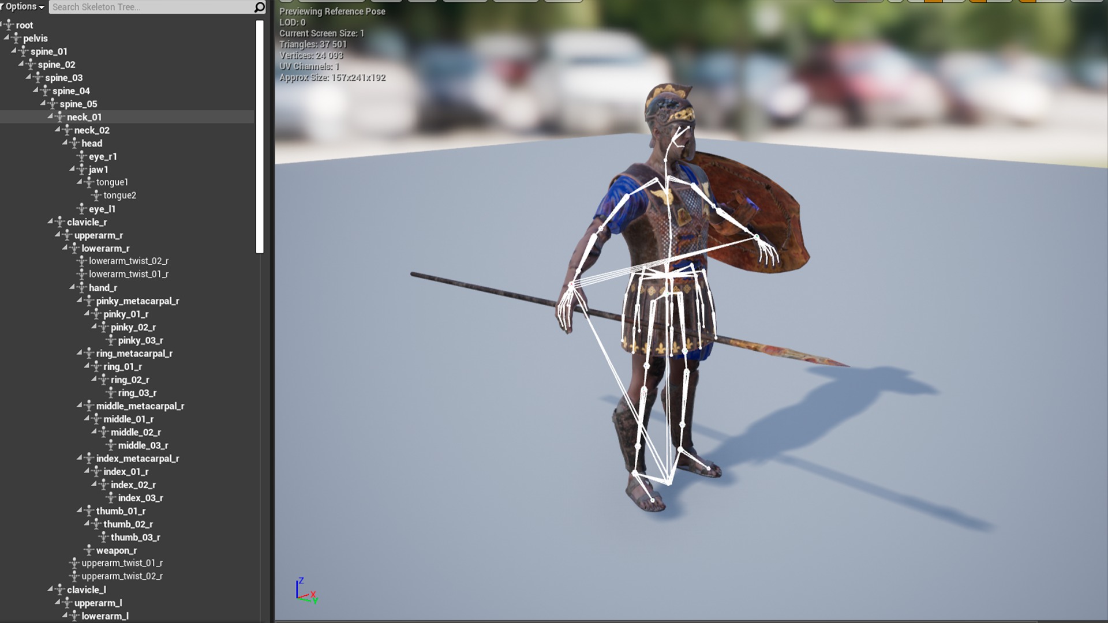The height and width of the screenshot is (623, 1108).
Task: Collapse the spine_01 node arrow
Action: tap(14, 51)
